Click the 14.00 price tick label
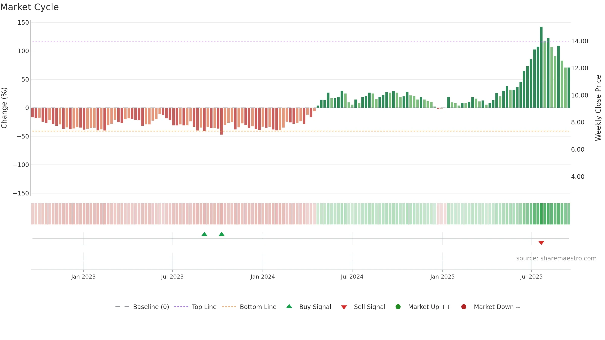The width and height of the screenshot is (605, 340). (x=580, y=41)
